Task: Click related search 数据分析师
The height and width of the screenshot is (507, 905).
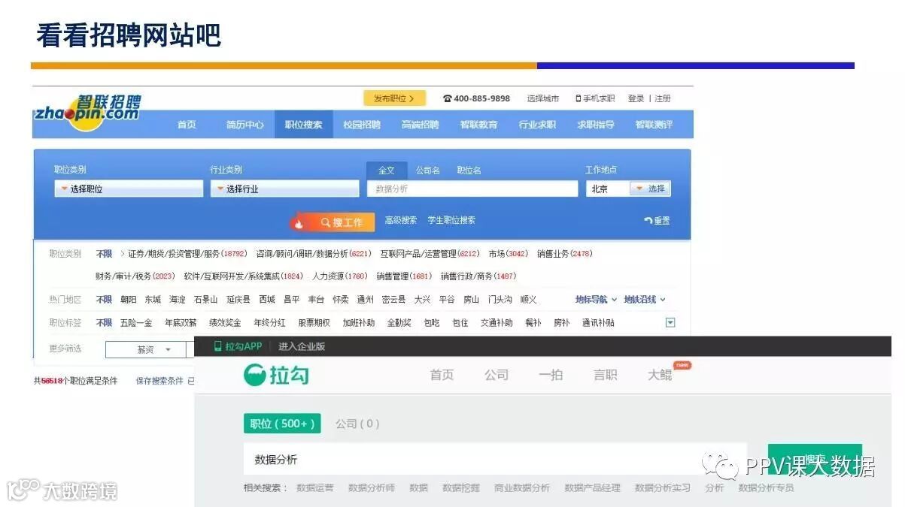Action: (371, 488)
